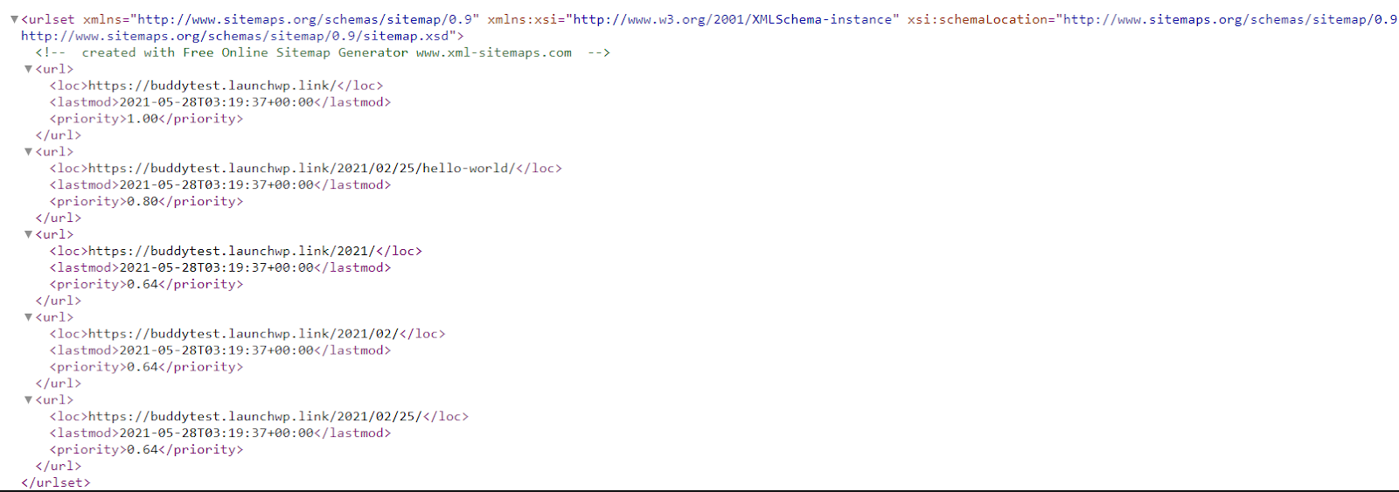Click the hello-world loc URL text
Screen dimensions: 1399x492
302,168
